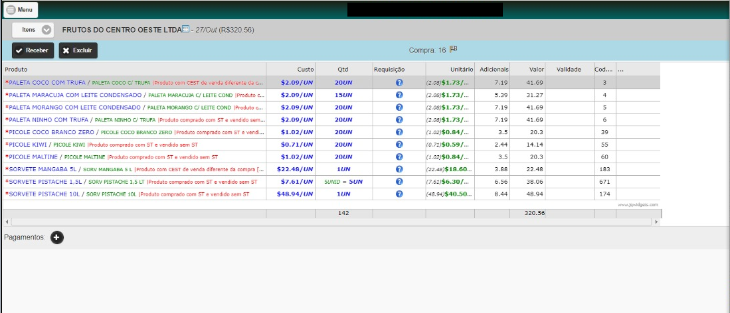Sort by the Produto column header
This screenshot has height=313, width=730.
click(135, 69)
